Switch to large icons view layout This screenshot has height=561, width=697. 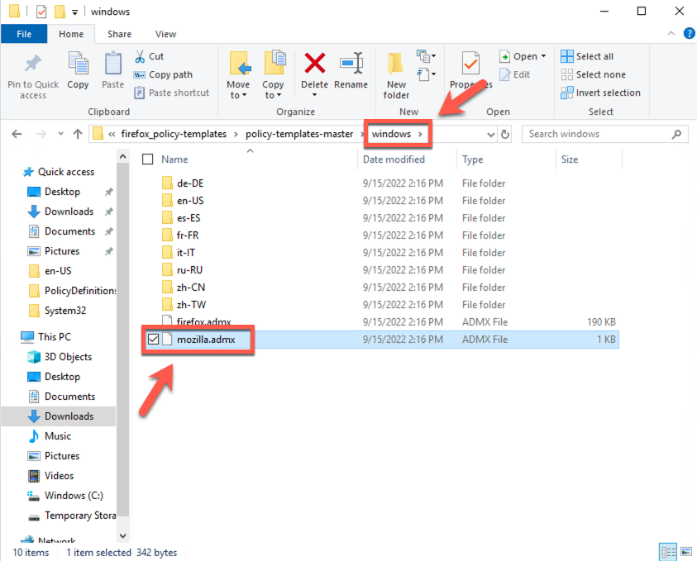point(686,552)
